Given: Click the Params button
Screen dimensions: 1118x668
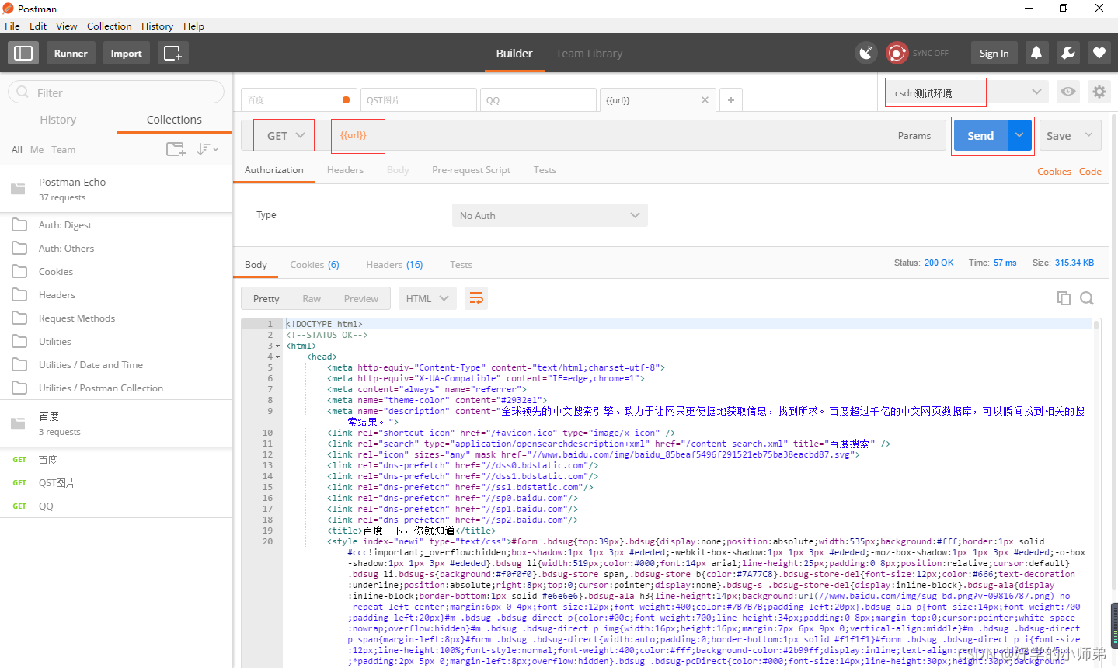Looking at the screenshot, I should [x=914, y=135].
